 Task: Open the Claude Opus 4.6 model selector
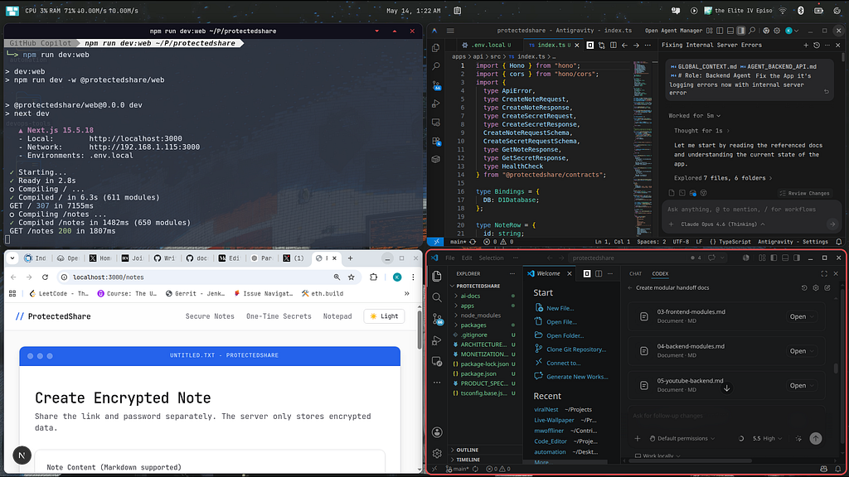[723, 224]
